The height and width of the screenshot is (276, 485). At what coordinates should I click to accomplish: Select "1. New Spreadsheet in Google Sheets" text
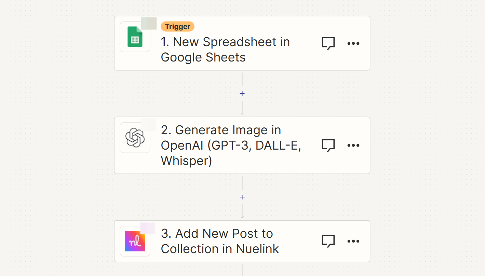226,50
